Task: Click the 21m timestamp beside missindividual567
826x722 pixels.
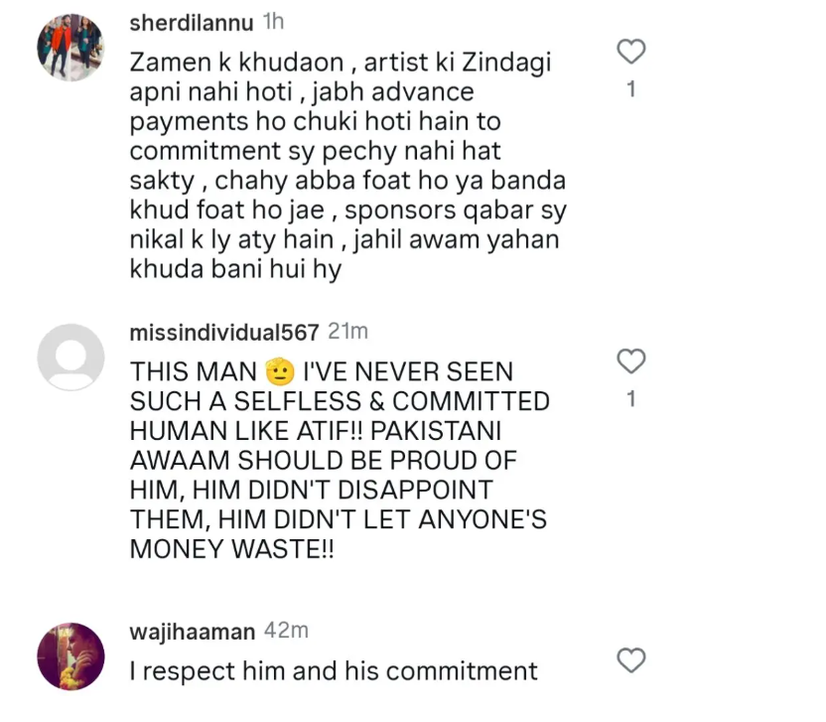Action: tap(346, 332)
